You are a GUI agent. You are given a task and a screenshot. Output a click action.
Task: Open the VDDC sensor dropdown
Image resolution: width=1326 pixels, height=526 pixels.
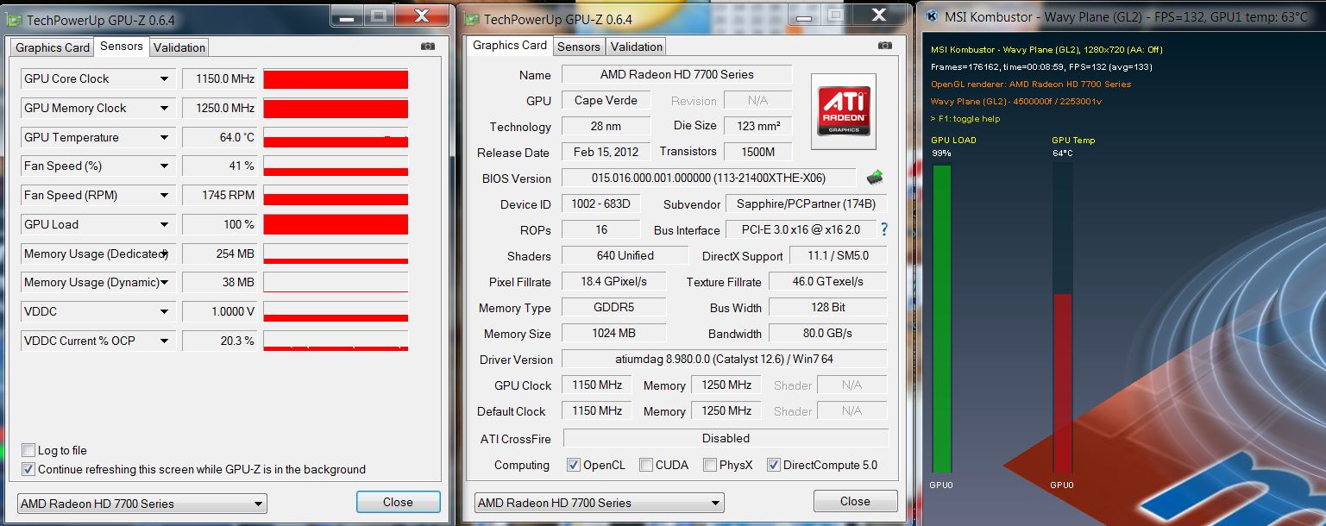[164, 312]
